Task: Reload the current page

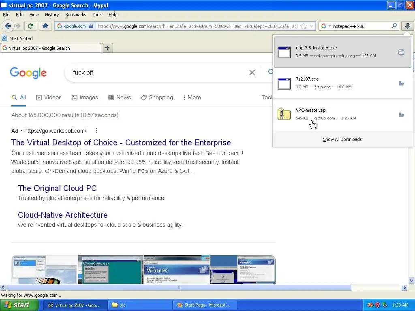Action: (31, 26)
